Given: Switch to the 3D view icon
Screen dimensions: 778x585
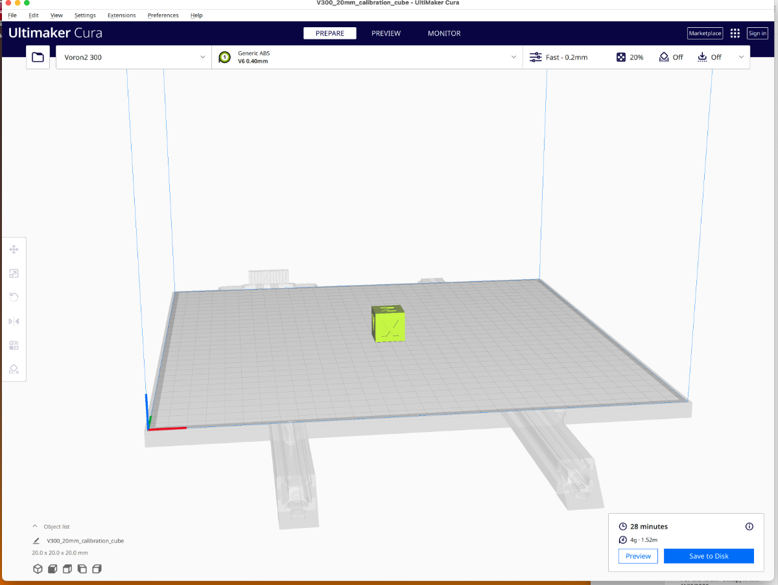Looking at the screenshot, I should pyautogui.click(x=38, y=569).
